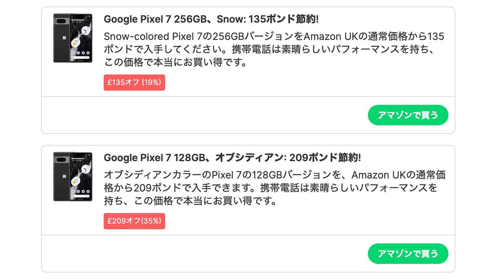Click the Obsidian Pixel 7 128GB product image
The width and height of the screenshot is (497, 279).
73,177
